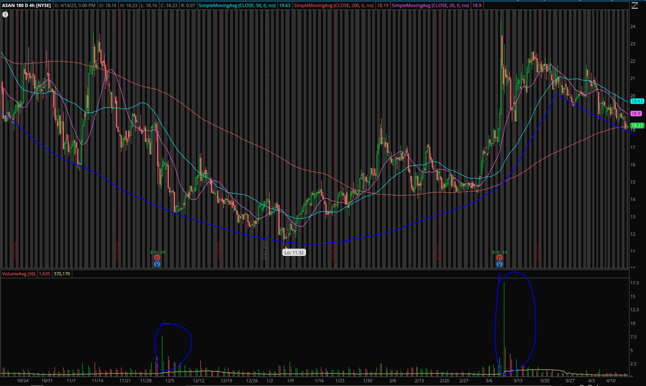Click the 18.19 value beside the 200 SMA label
The height and width of the screenshot is (386, 646).
pyautogui.click(x=382, y=5)
